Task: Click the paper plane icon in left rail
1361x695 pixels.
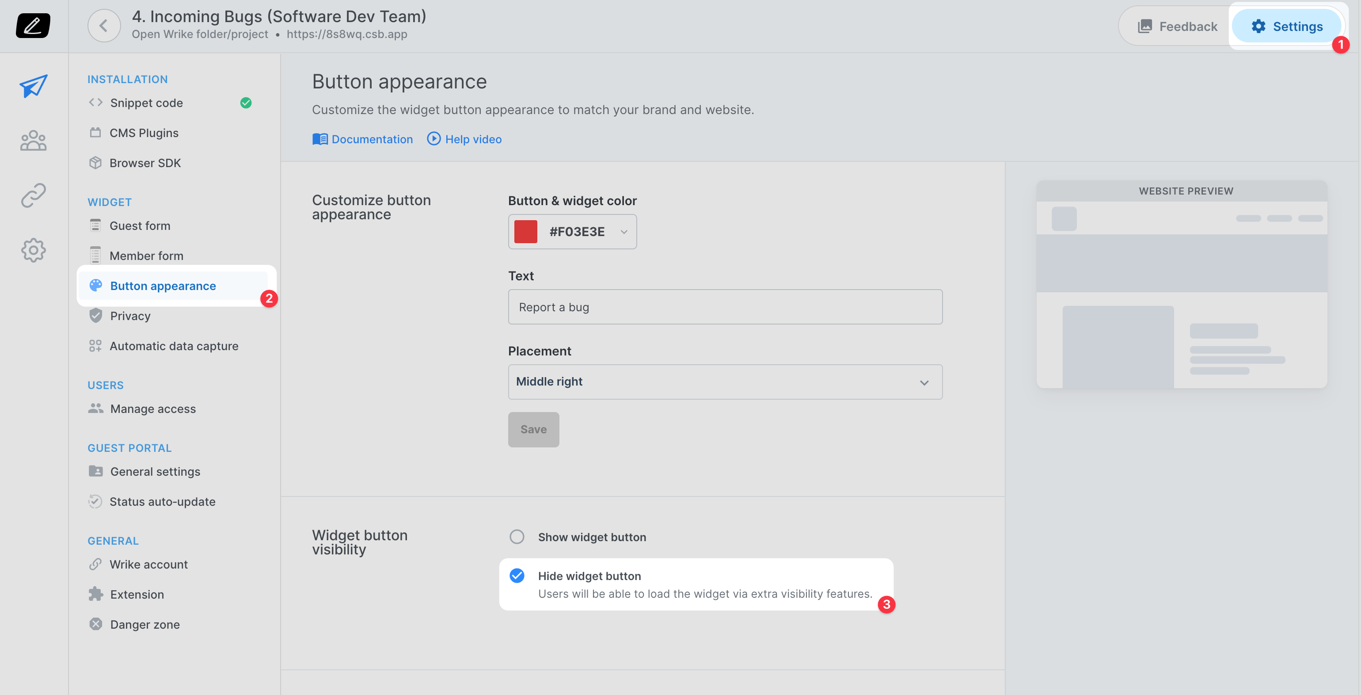Action: click(33, 86)
